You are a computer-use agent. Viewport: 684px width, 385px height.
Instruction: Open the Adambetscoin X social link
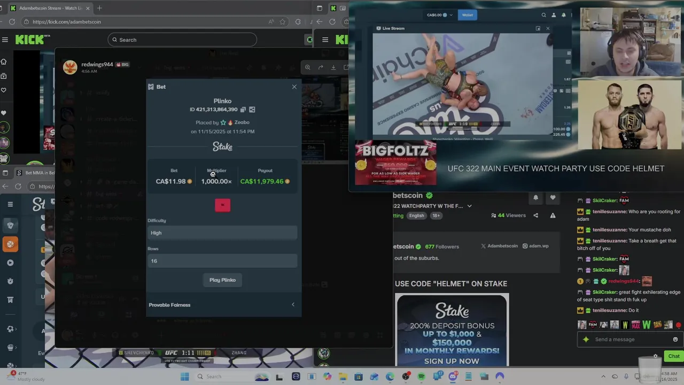pyautogui.click(x=499, y=246)
